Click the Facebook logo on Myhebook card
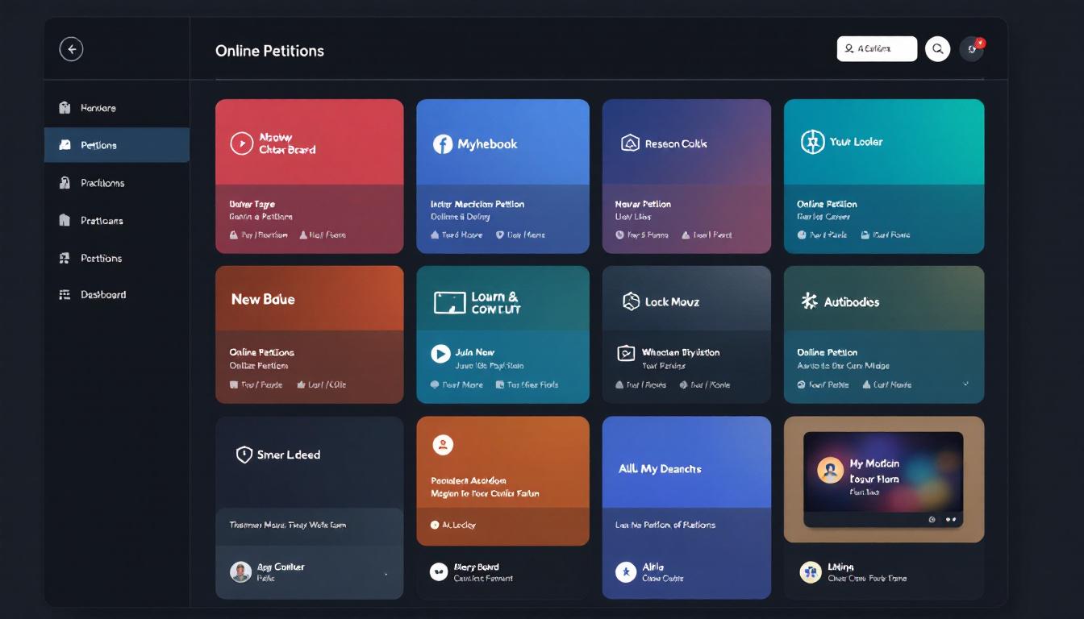The height and width of the screenshot is (619, 1084). (x=442, y=144)
